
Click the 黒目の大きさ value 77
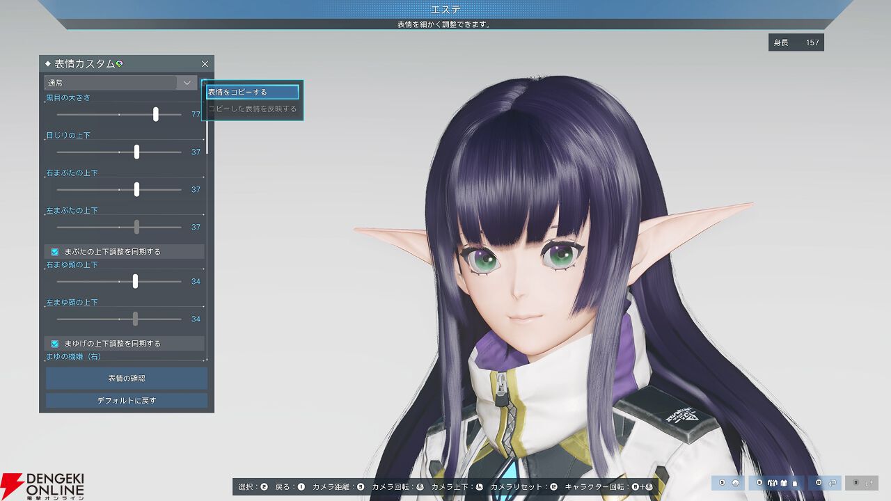[196, 114]
